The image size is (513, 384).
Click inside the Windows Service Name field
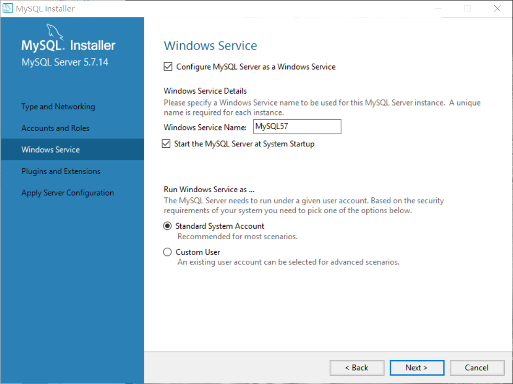point(297,126)
